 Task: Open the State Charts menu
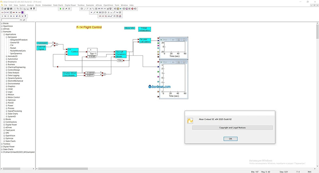(x=58, y=5)
